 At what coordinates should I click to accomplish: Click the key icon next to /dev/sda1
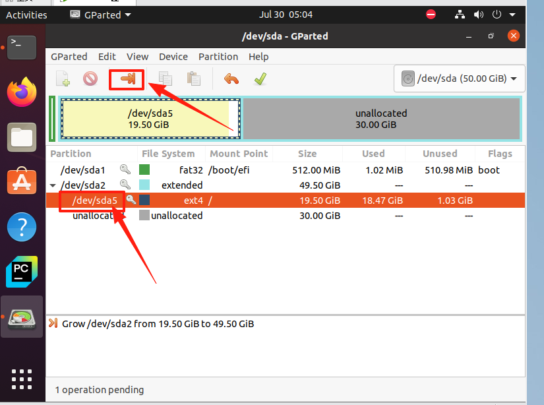click(125, 170)
